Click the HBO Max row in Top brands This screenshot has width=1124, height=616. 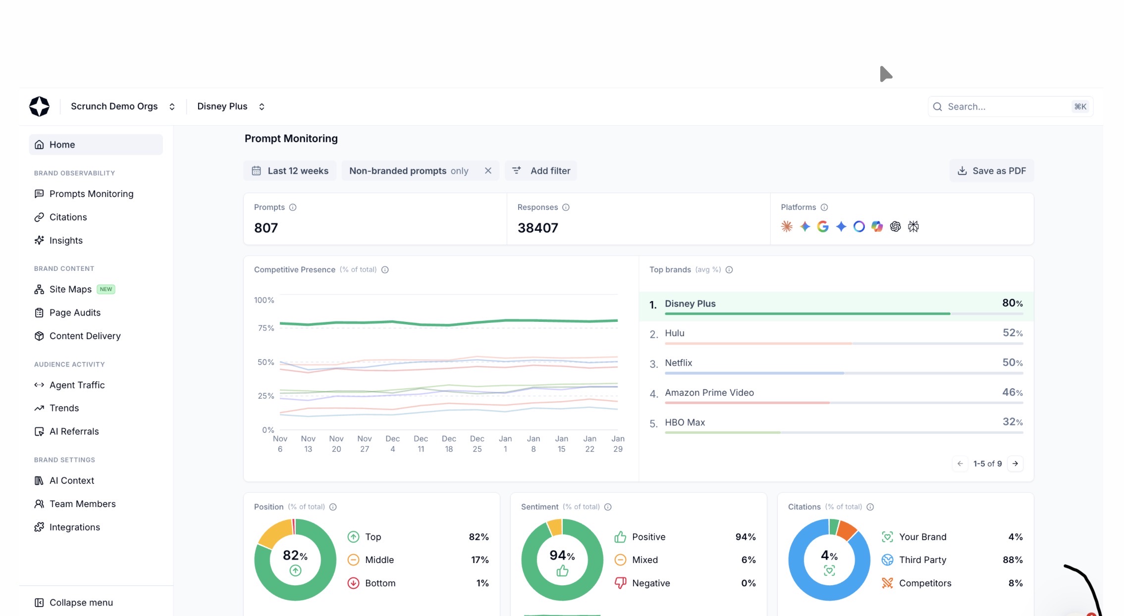pos(836,425)
